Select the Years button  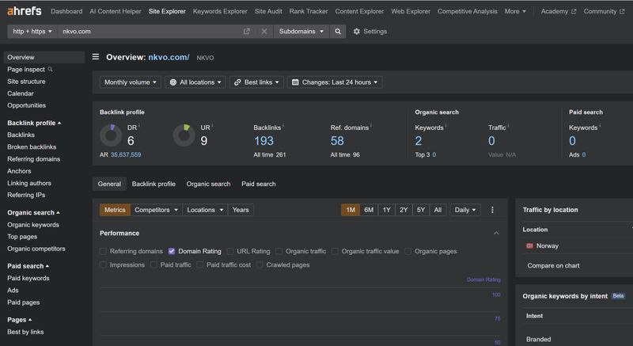pyautogui.click(x=241, y=210)
